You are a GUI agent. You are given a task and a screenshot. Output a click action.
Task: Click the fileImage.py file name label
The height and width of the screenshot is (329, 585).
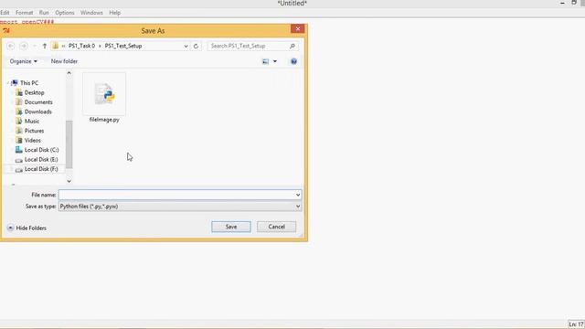pos(104,120)
